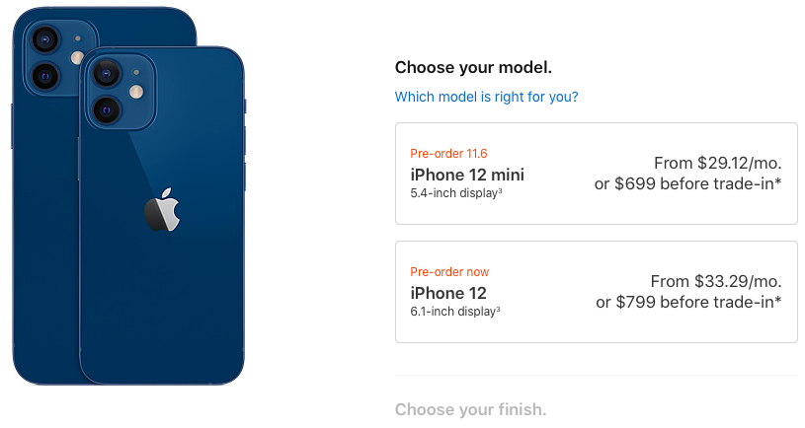Click the rear iPhone's lower camera lens
This screenshot has width=805, height=428.
[45, 76]
